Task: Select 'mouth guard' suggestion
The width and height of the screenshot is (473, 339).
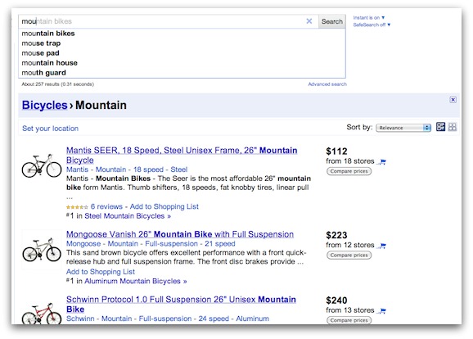Action: click(182, 73)
